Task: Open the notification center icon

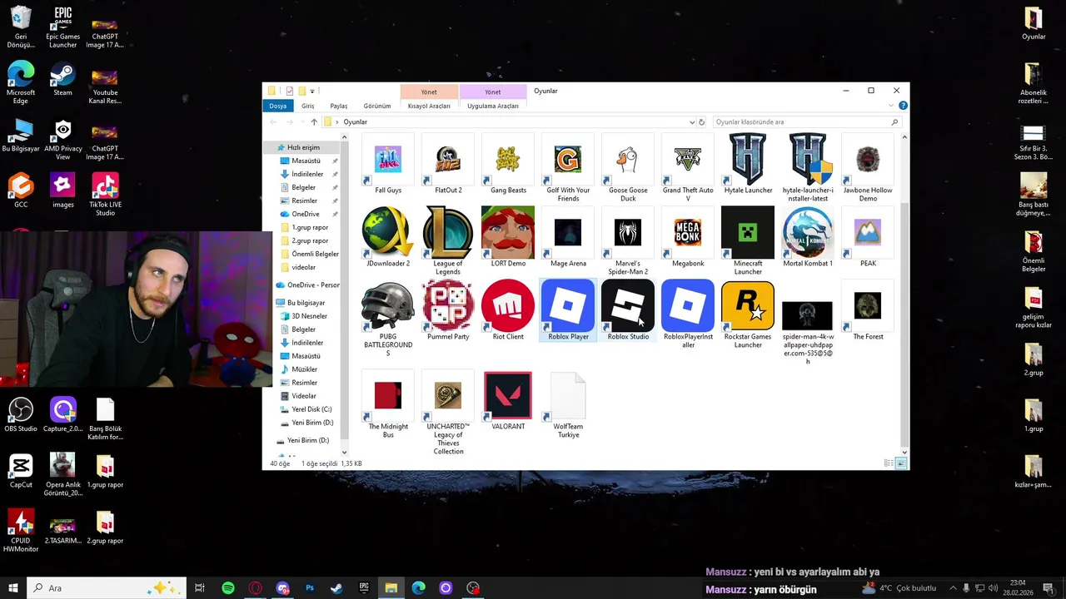Action: 1049,588
